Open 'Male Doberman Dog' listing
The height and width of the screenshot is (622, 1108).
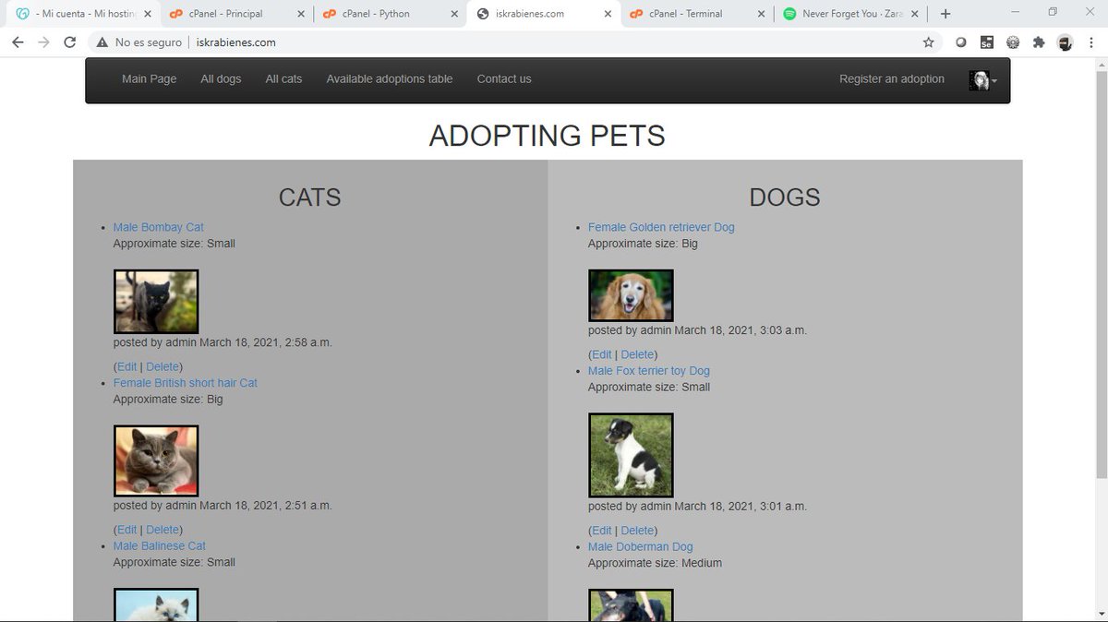(x=641, y=547)
